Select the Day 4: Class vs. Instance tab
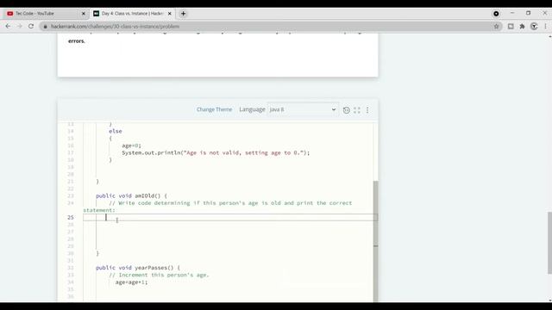The width and height of the screenshot is (552, 310). [132, 14]
